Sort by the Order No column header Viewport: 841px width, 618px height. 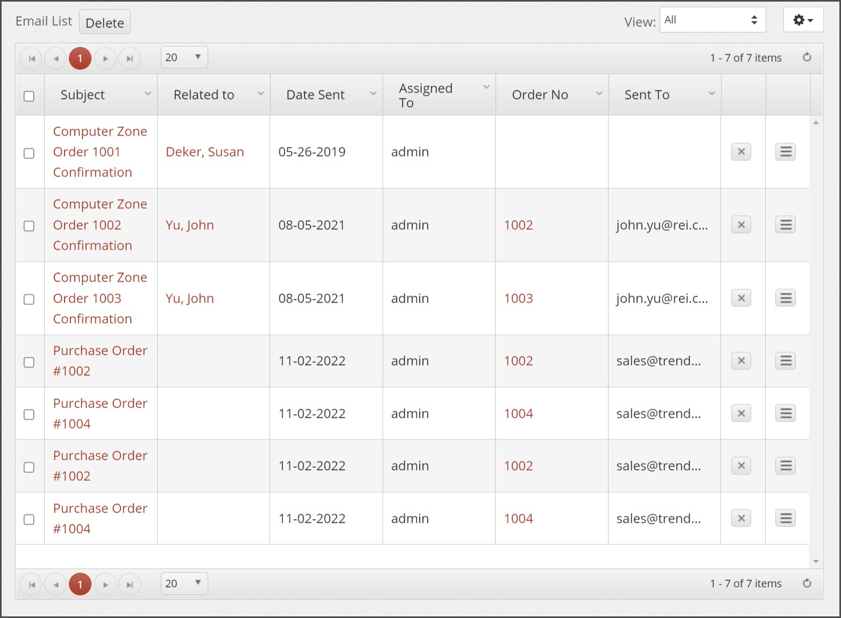click(x=540, y=95)
